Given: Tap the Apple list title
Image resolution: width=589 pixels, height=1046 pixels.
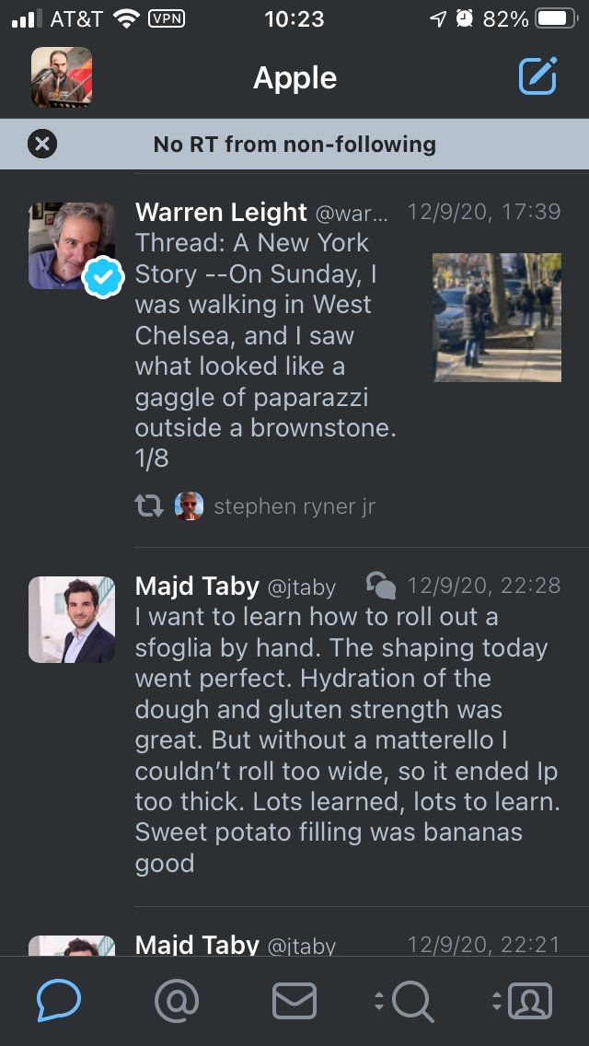Looking at the screenshot, I should click(x=294, y=77).
